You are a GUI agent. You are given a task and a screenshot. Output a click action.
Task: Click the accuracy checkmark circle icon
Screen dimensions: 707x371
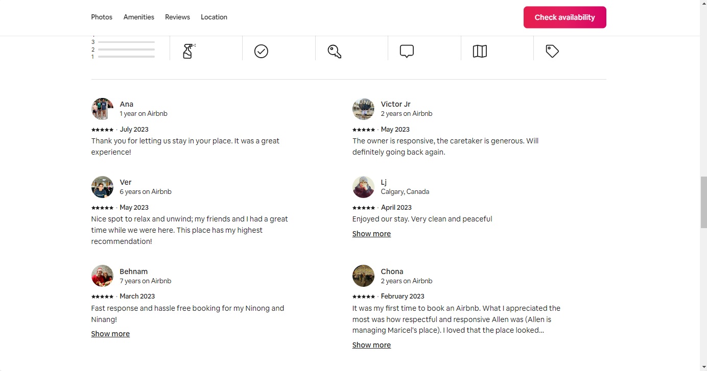click(x=261, y=51)
